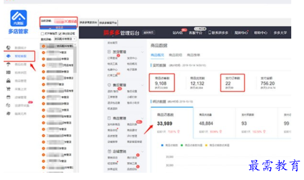Collapse the 店铺营销 section chevron
The height and width of the screenshot is (180, 304).
click(142, 152)
